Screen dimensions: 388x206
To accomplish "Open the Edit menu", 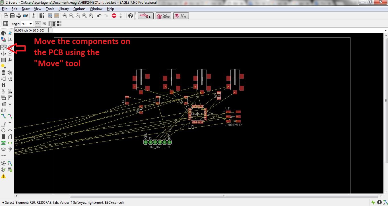I will tap(15, 9).
